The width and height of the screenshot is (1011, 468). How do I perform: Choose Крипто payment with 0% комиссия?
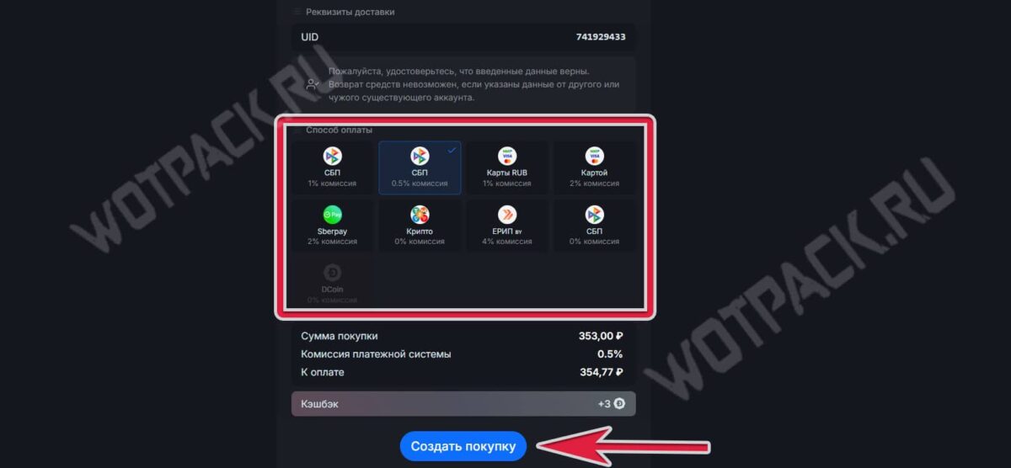coord(420,226)
